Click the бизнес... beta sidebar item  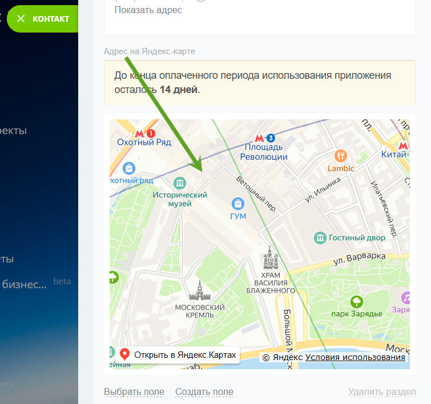(37, 284)
